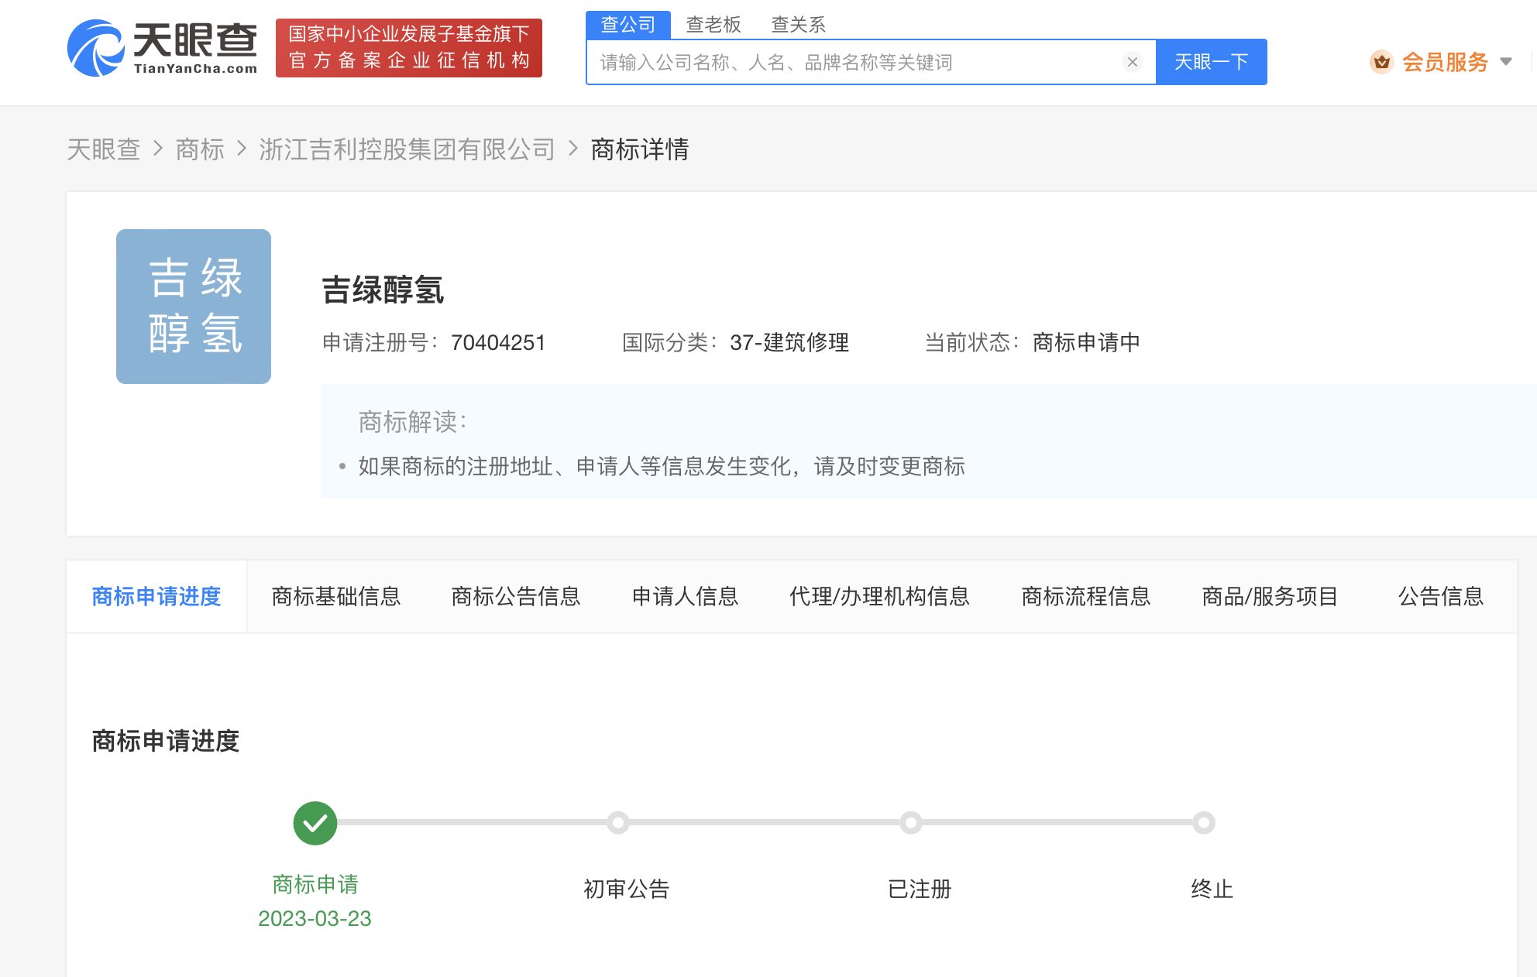This screenshot has height=977, width=1537.
Task: Click inside the keyword search field
Action: click(x=852, y=62)
